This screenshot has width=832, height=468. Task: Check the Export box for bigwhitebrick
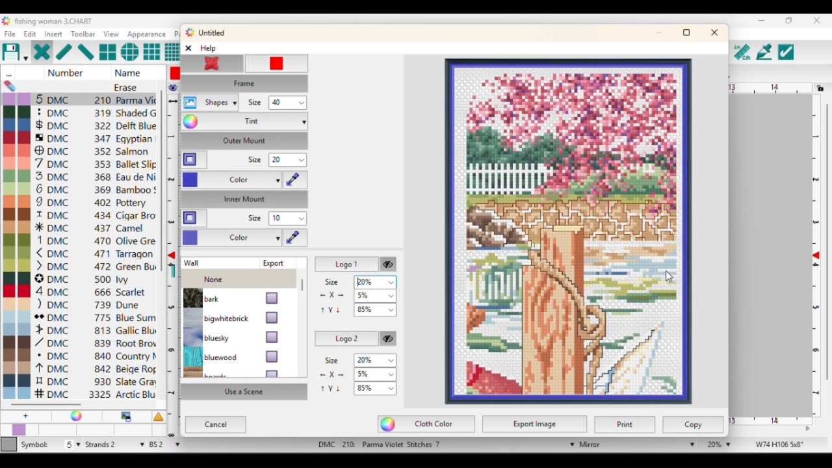[x=272, y=318]
